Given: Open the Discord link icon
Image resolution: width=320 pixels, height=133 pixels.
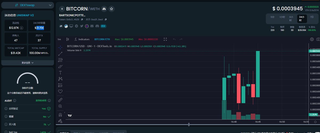Looking at the screenshot, I should (x=97, y=26).
